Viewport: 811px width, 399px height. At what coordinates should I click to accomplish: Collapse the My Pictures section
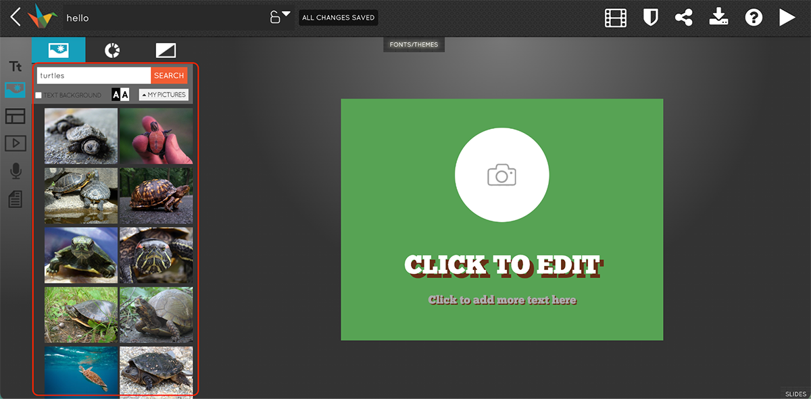pos(164,95)
